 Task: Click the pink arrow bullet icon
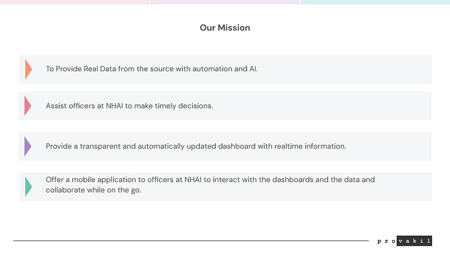coord(28,106)
